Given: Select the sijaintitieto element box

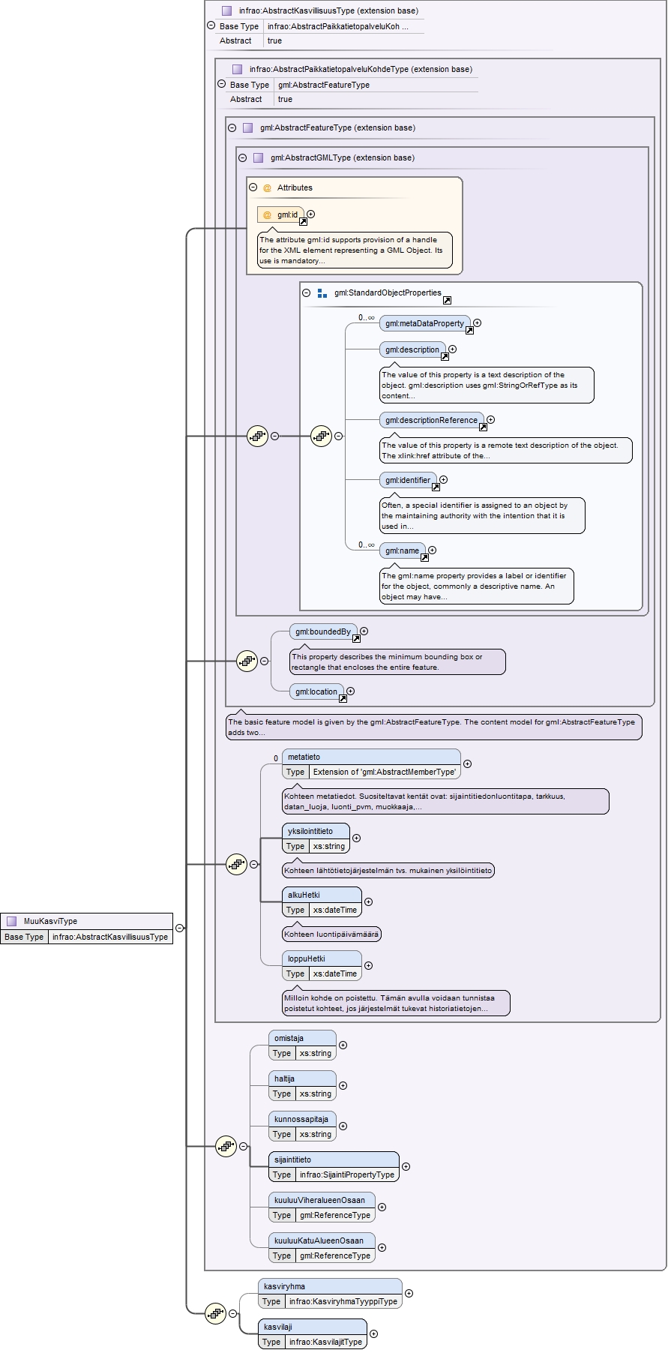Looking at the screenshot, I should click(334, 1167).
